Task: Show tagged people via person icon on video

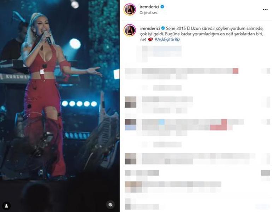Action: click(6, 206)
